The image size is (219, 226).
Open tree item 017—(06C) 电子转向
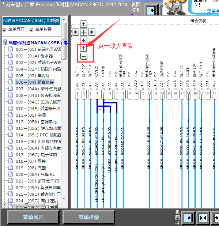[36, 155]
